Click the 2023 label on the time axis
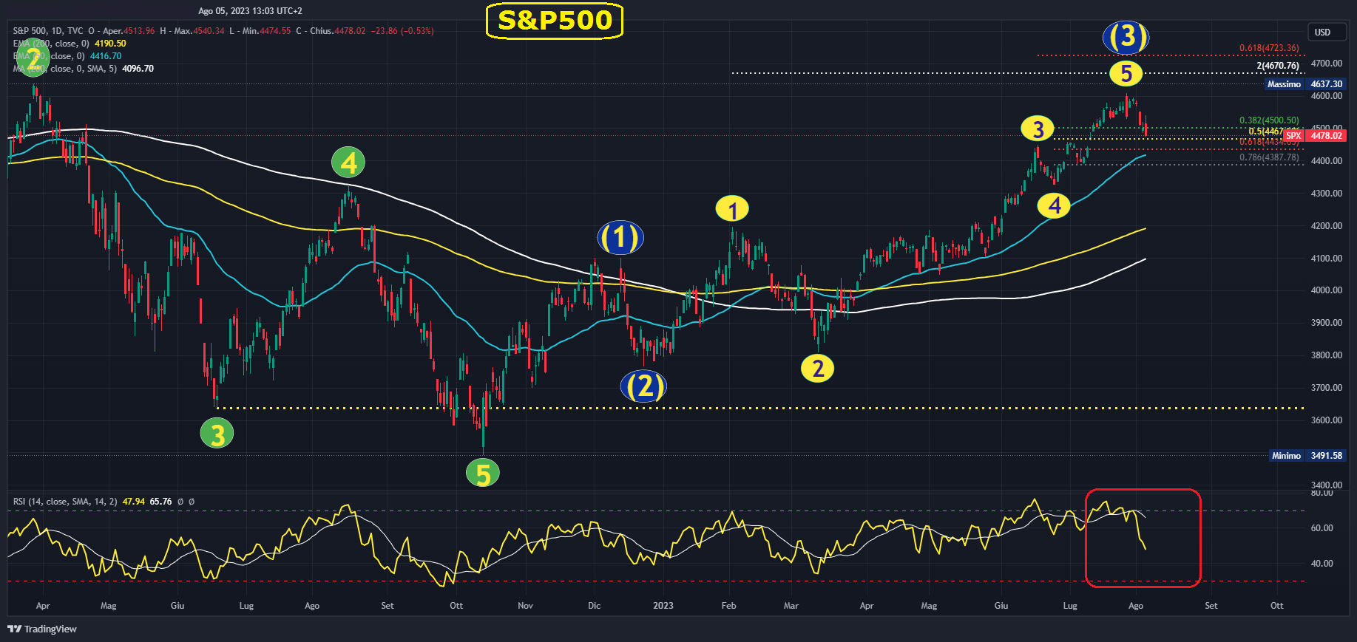This screenshot has height=642, width=1357. point(663,606)
